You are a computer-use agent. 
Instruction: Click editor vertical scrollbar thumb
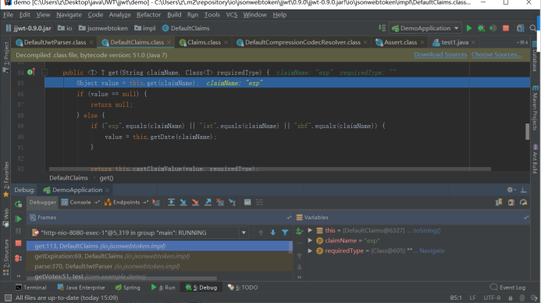tap(527, 131)
